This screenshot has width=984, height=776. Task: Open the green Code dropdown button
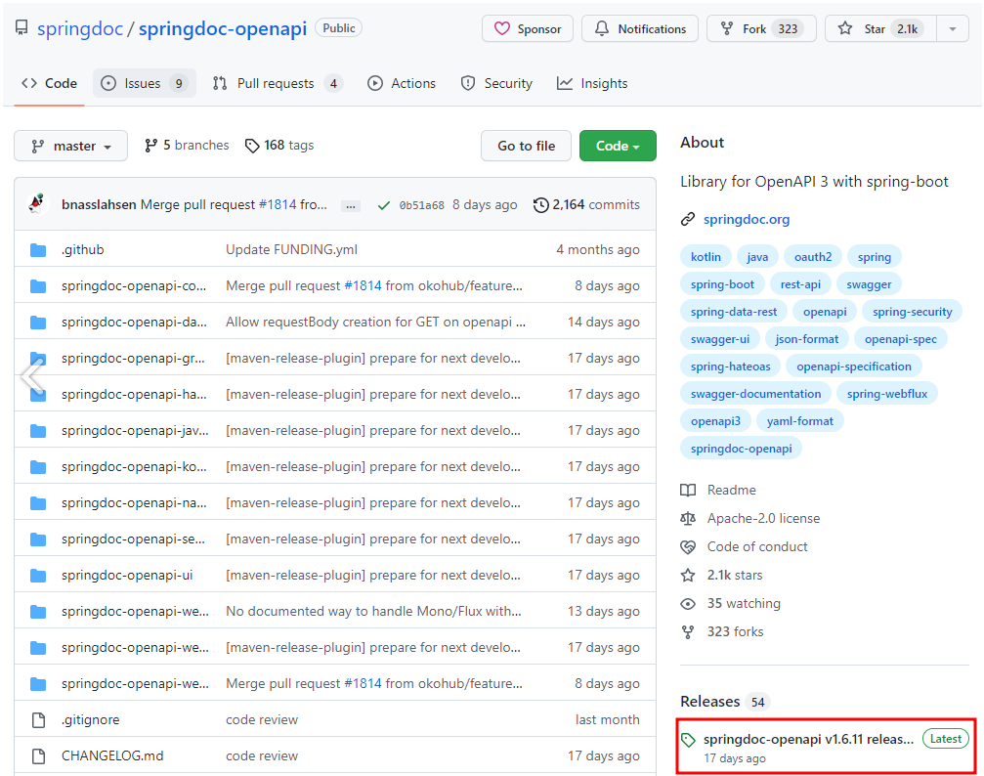click(618, 146)
